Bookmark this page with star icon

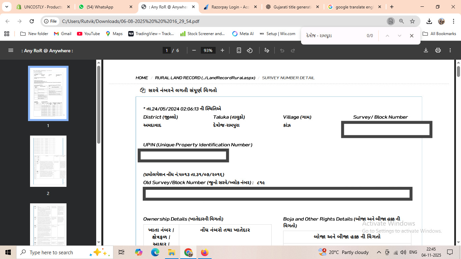[412, 21]
